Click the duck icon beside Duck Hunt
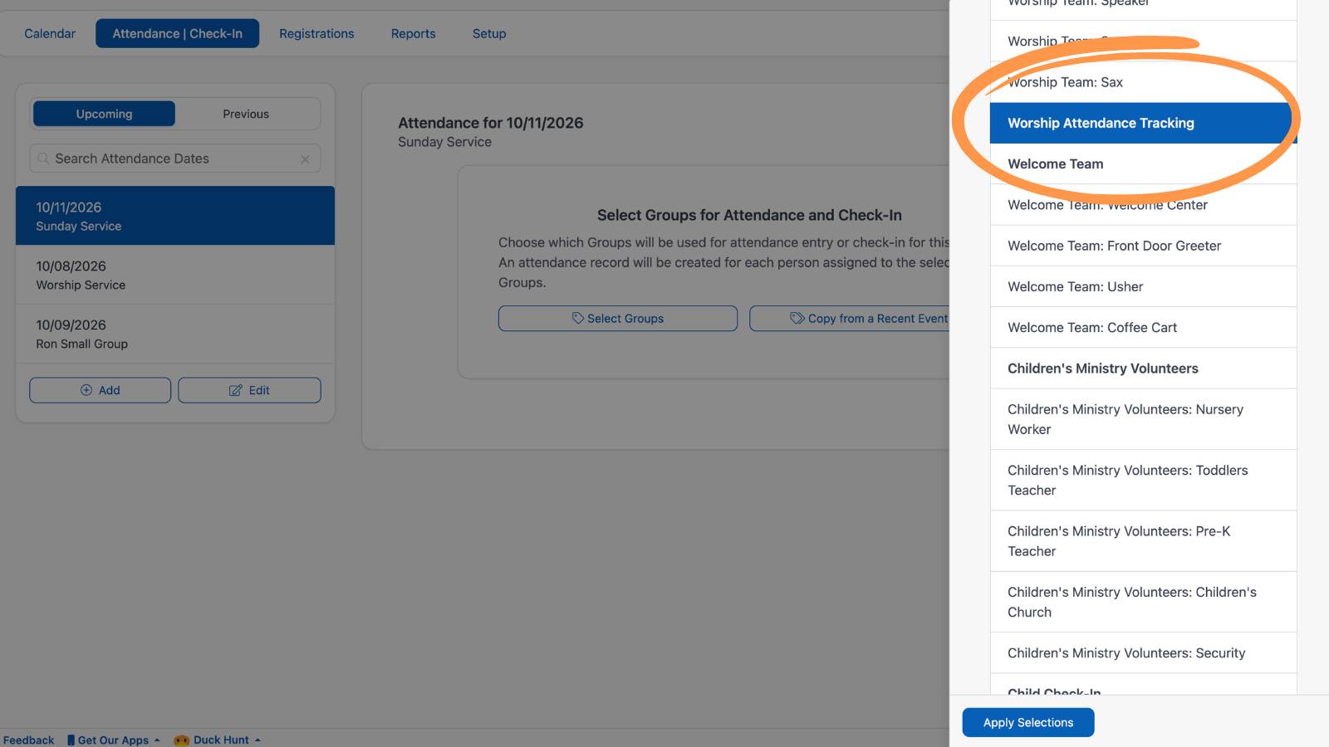Image resolution: width=1329 pixels, height=747 pixels. pos(181,740)
